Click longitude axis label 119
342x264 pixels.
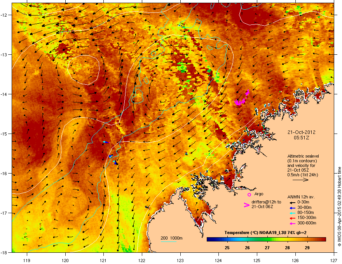[x=27, y=260]
